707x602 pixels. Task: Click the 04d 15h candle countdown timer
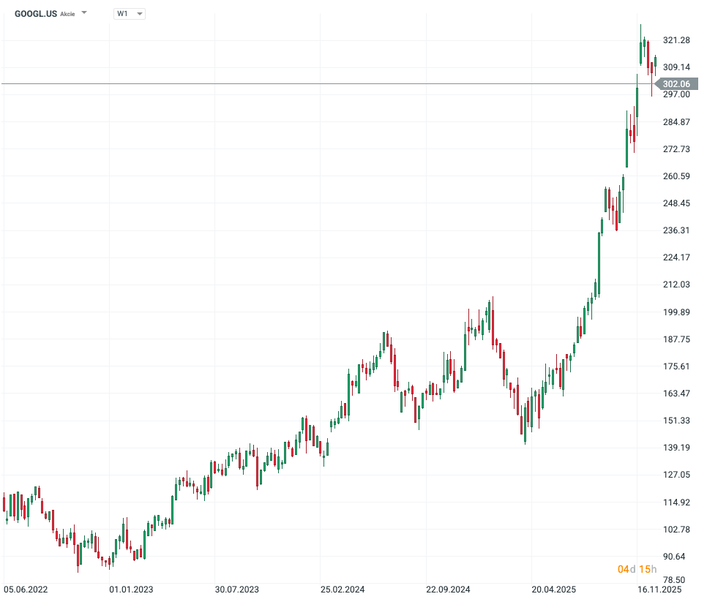tap(637, 569)
